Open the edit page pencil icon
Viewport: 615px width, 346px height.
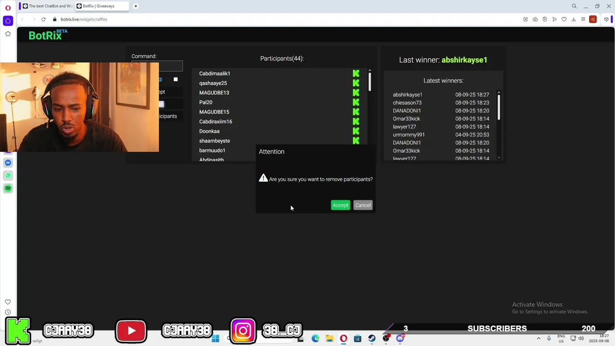coord(526,19)
